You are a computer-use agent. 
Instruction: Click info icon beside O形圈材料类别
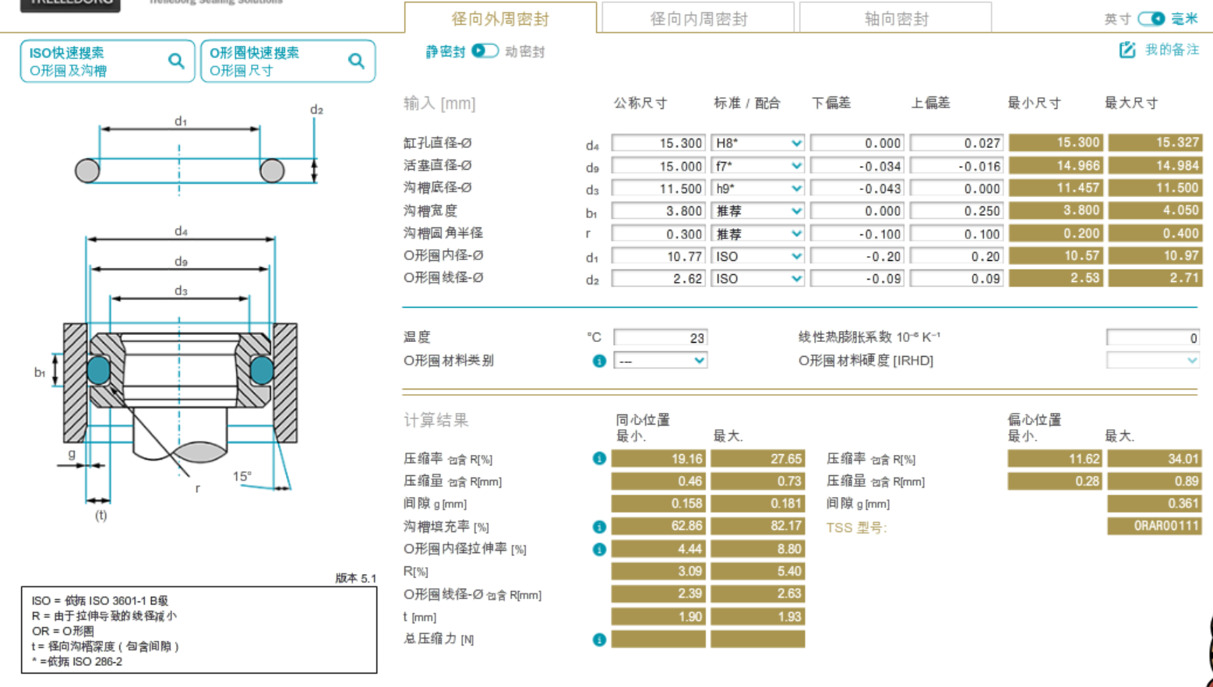(x=599, y=361)
